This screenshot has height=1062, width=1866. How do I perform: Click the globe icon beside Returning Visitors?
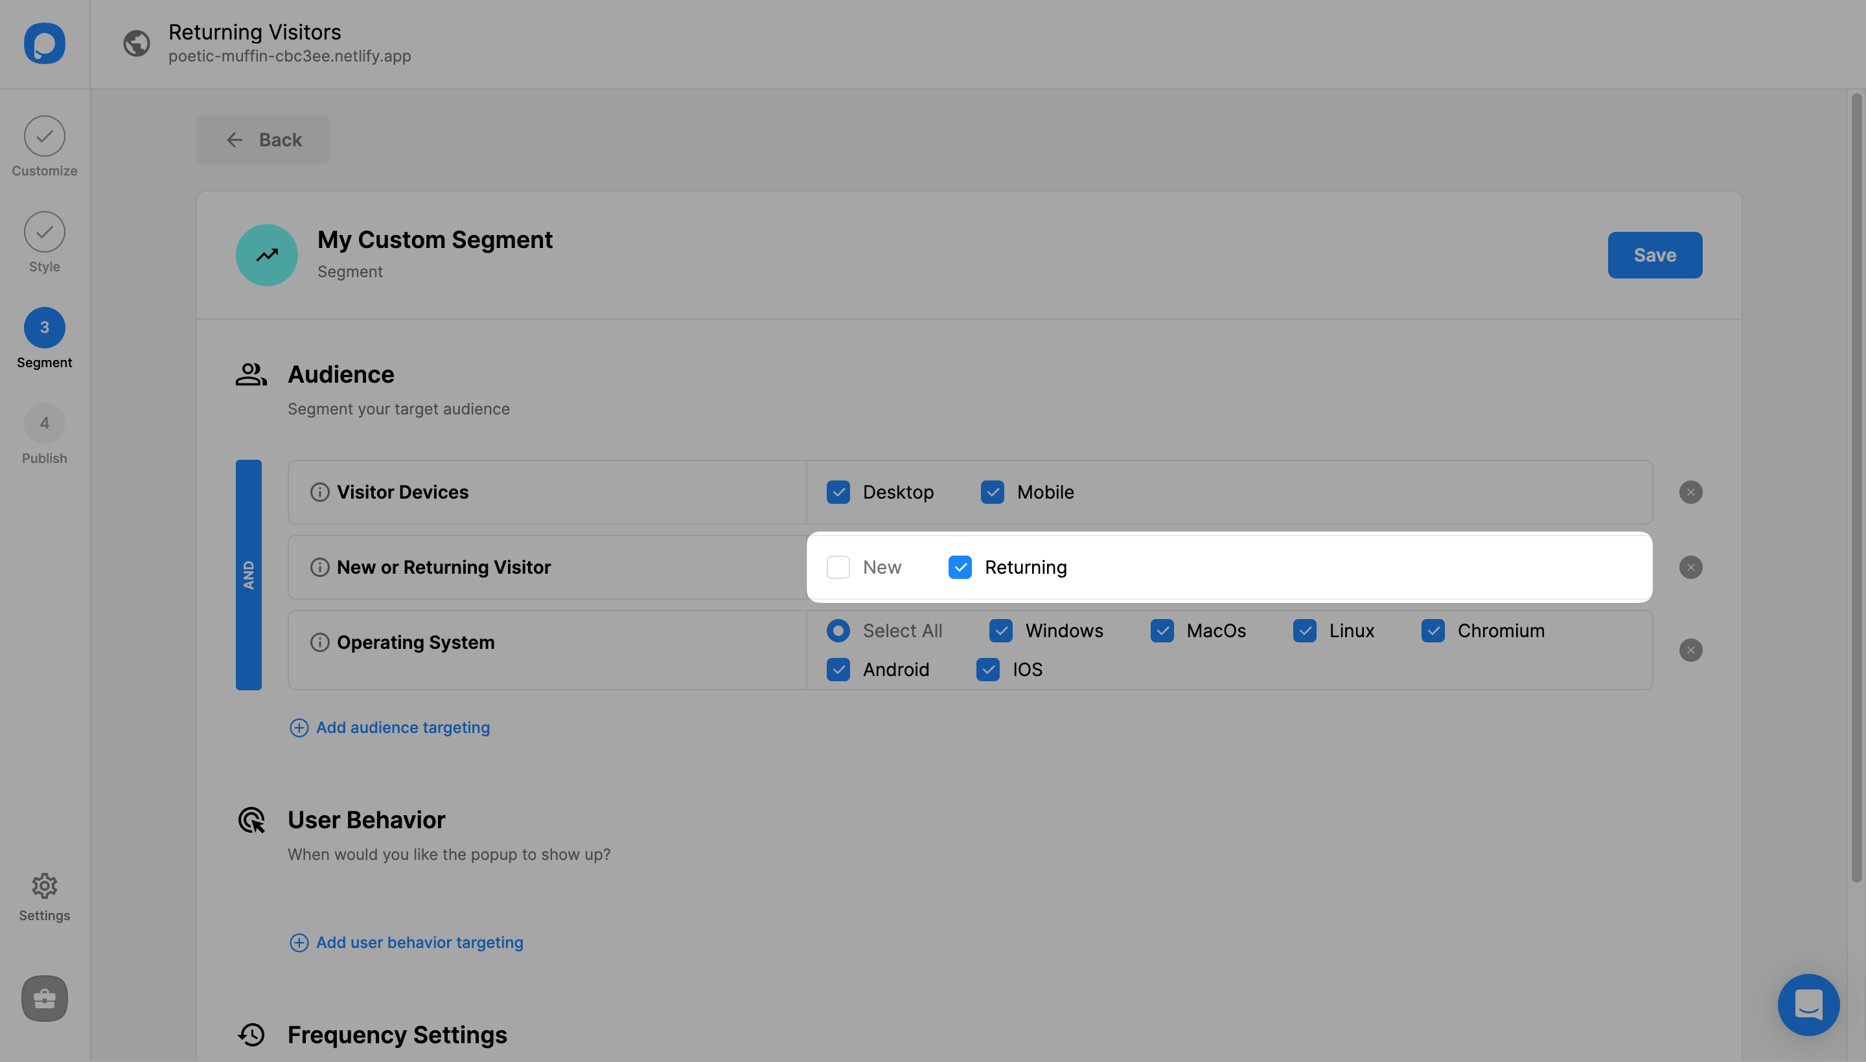(137, 44)
